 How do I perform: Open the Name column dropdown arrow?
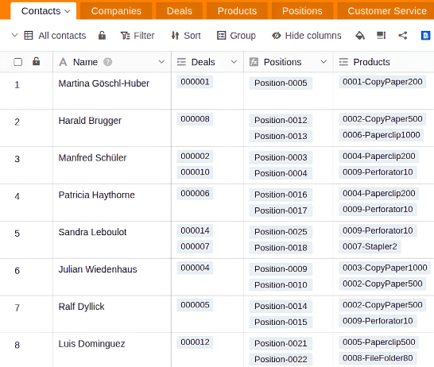[161, 62]
